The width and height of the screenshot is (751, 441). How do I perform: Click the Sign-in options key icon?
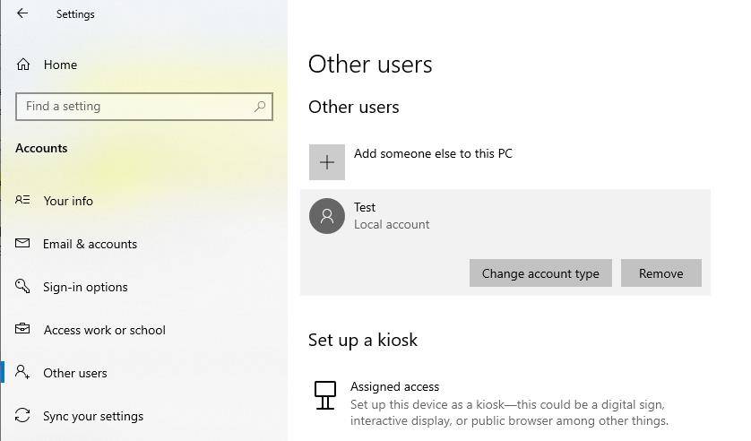click(23, 287)
